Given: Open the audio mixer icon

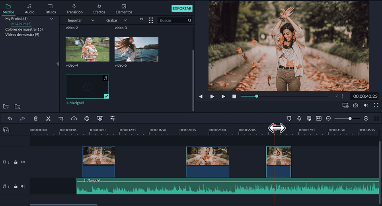Looking at the screenshot, I should (309, 119).
